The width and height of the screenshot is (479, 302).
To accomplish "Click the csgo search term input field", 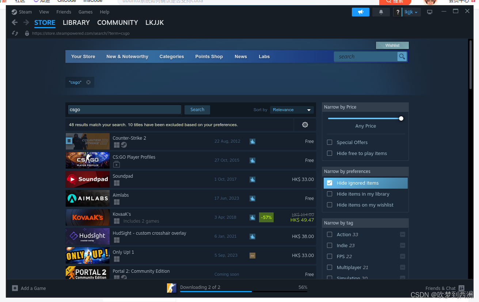I will coord(125,110).
